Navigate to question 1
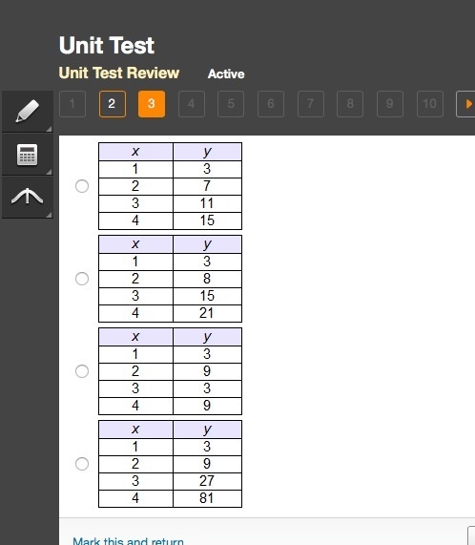This screenshot has width=475, height=545. tap(72, 104)
